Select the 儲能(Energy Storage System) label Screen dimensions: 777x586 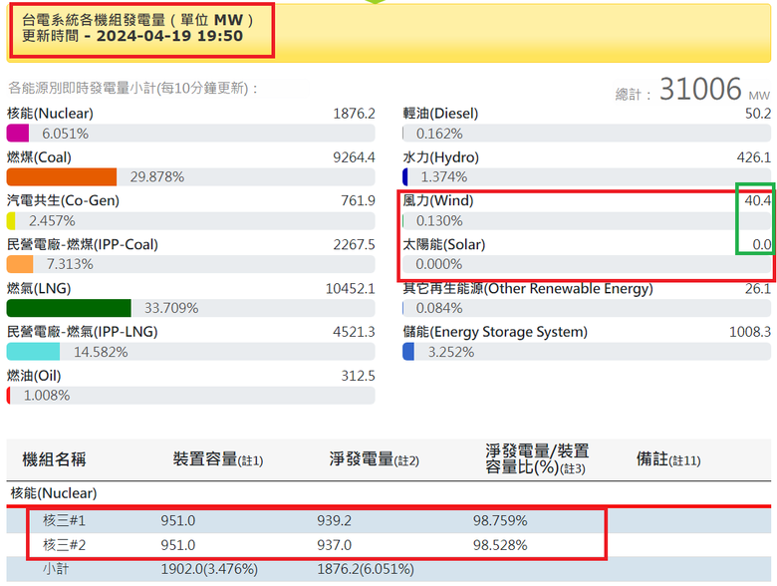coord(495,332)
